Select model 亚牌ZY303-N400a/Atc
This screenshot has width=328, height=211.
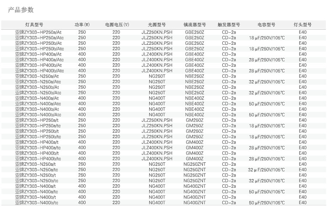tap(38, 104)
